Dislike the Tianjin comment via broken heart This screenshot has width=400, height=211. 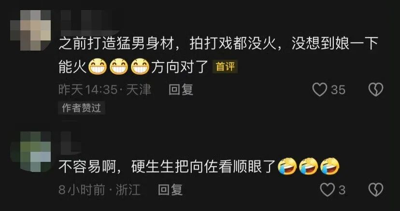click(x=376, y=90)
